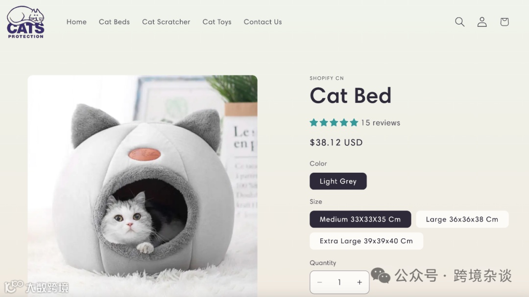Go to the Home menu item
The image size is (529, 297).
pos(76,22)
